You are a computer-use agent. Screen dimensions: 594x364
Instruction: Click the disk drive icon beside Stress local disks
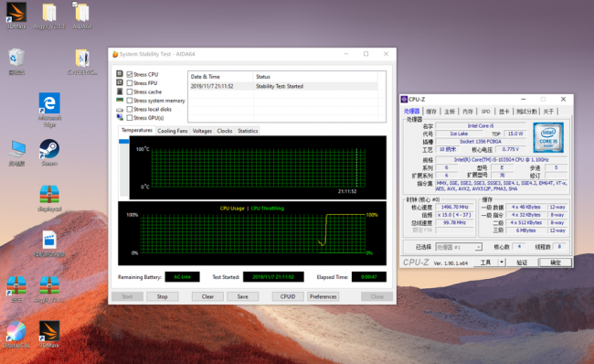120,109
